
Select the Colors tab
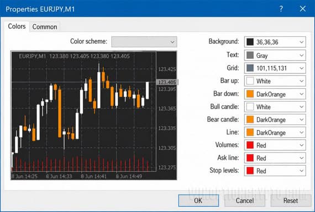pyautogui.click(x=17, y=26)
